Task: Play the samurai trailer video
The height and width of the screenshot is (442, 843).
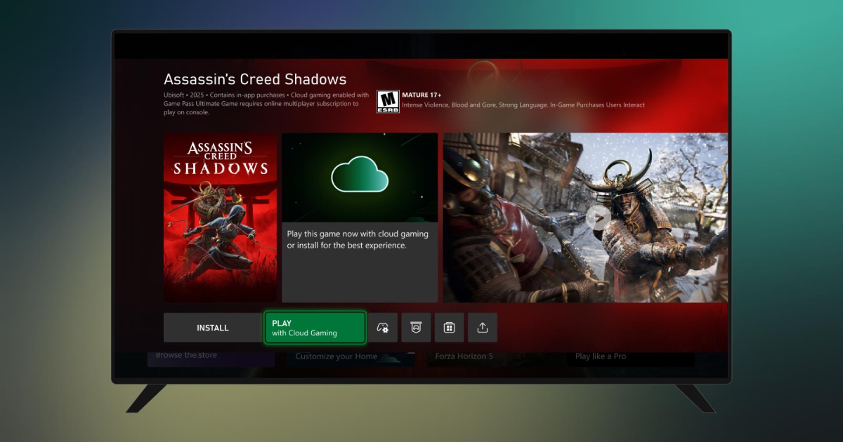Action: pos(598,217)
